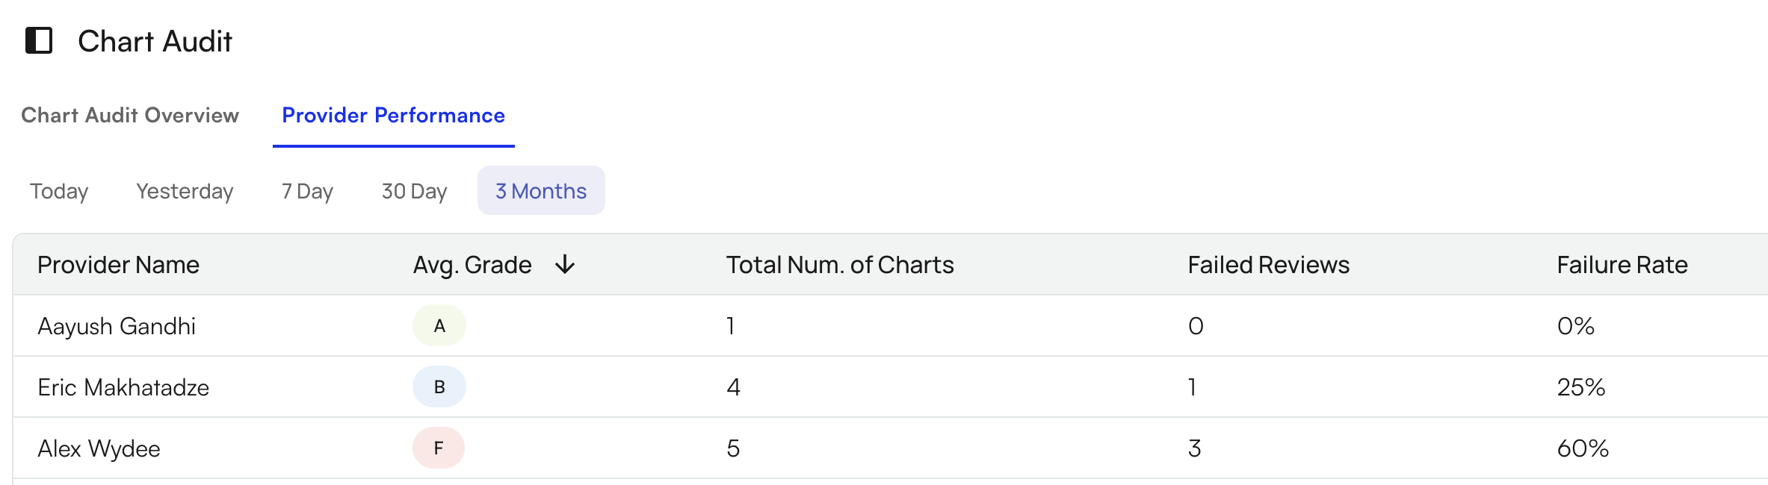Open the Provider Performance tab
The height and width of the screenshot is (485, 1768).
coord(393,116)
